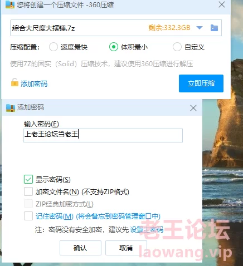Close the 添加密码 dialog with the X
This screenshot has width=243, height=266.
pyautogui.click(x=193, y=108)
